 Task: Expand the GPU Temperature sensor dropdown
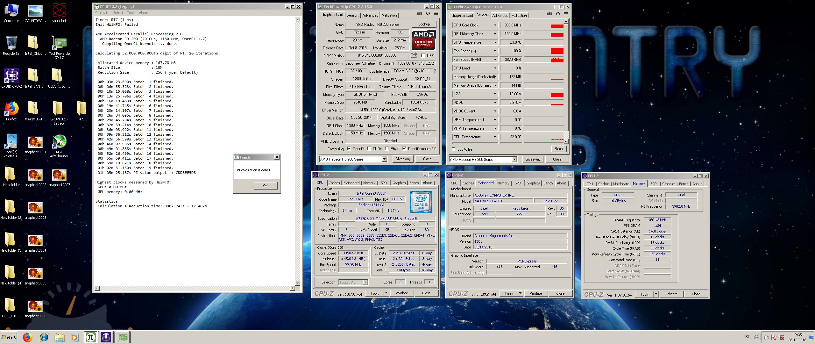coord(495,42)
